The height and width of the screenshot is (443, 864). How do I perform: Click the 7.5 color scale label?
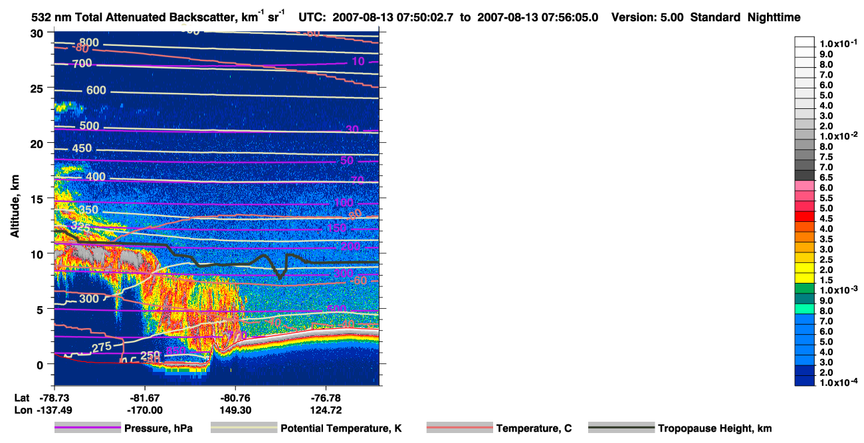click(827, 156)
